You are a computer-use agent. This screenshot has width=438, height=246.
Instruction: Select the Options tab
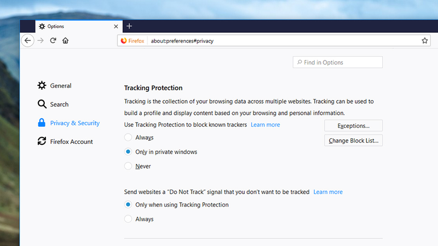(79, 26)
